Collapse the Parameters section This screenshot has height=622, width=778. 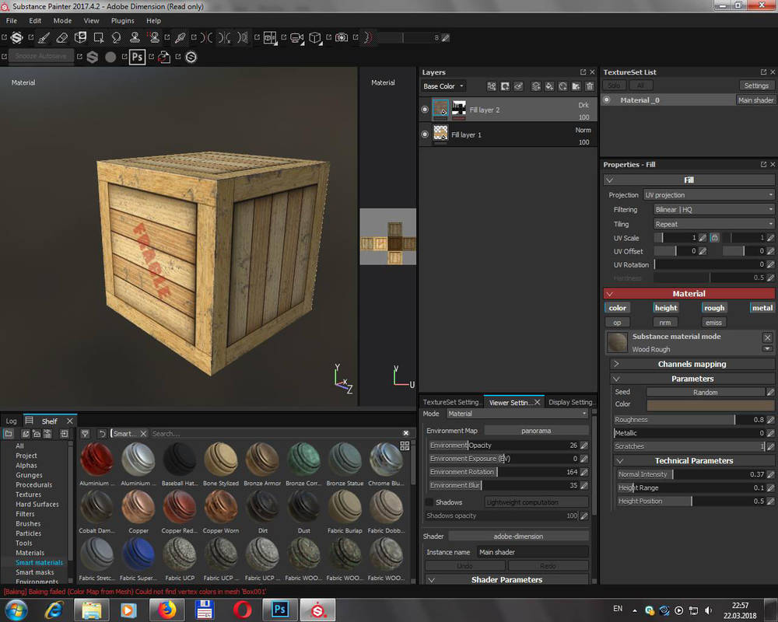coord(692,379)
